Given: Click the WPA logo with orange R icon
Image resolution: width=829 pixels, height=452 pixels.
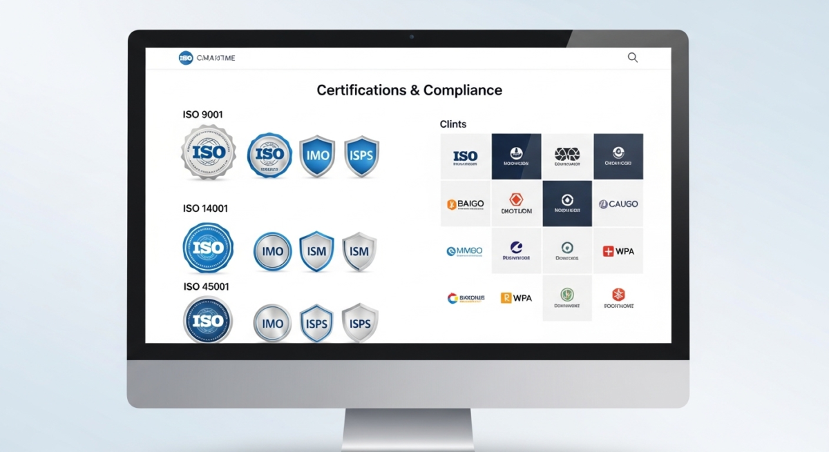Looking at the screenshot, I should click(516, 298).
